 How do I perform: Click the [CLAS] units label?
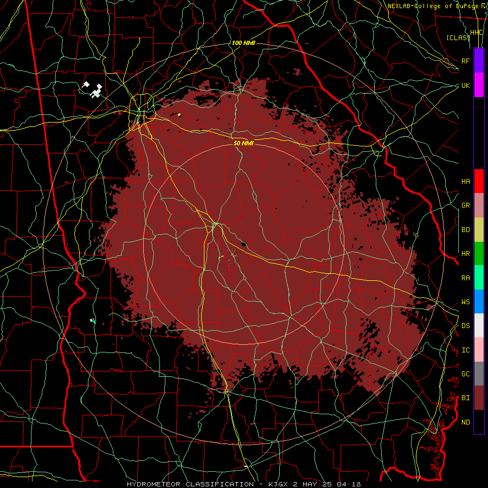point(458,37)
